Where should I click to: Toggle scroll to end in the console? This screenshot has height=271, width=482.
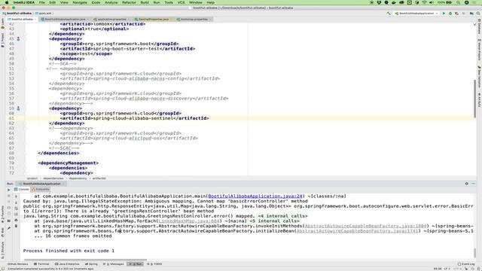[17, 214]
